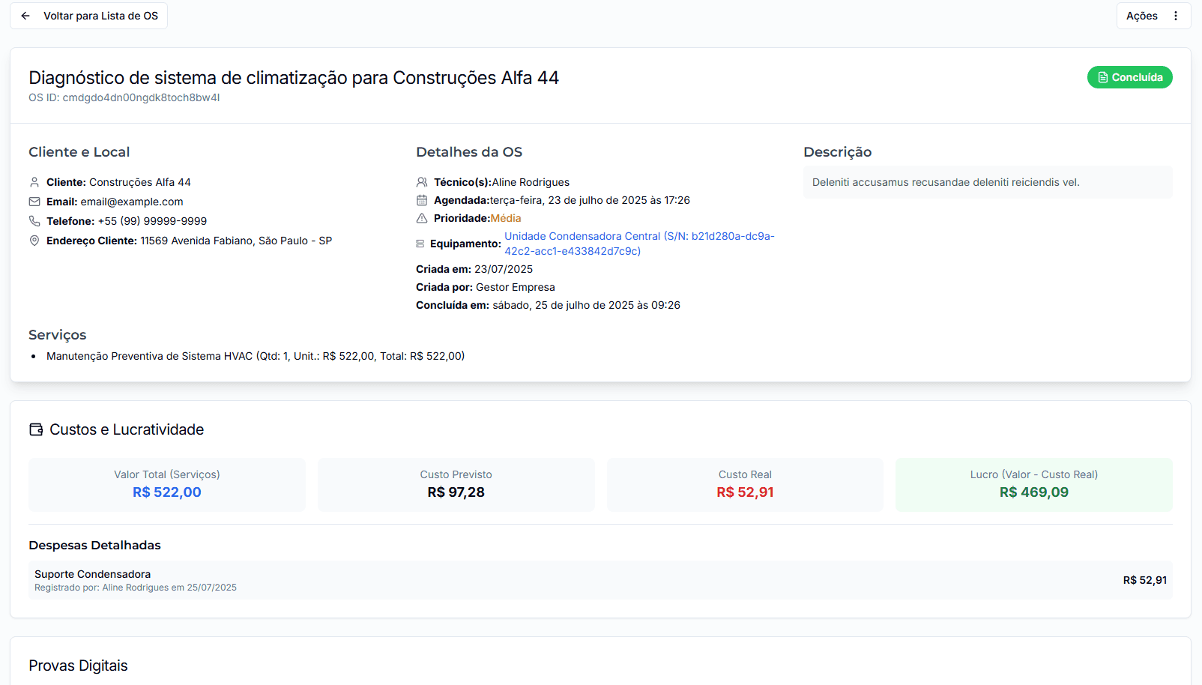The image size is (1202, 685).
Task: Click the priority warning triangle icon
Action: [422, 218]
